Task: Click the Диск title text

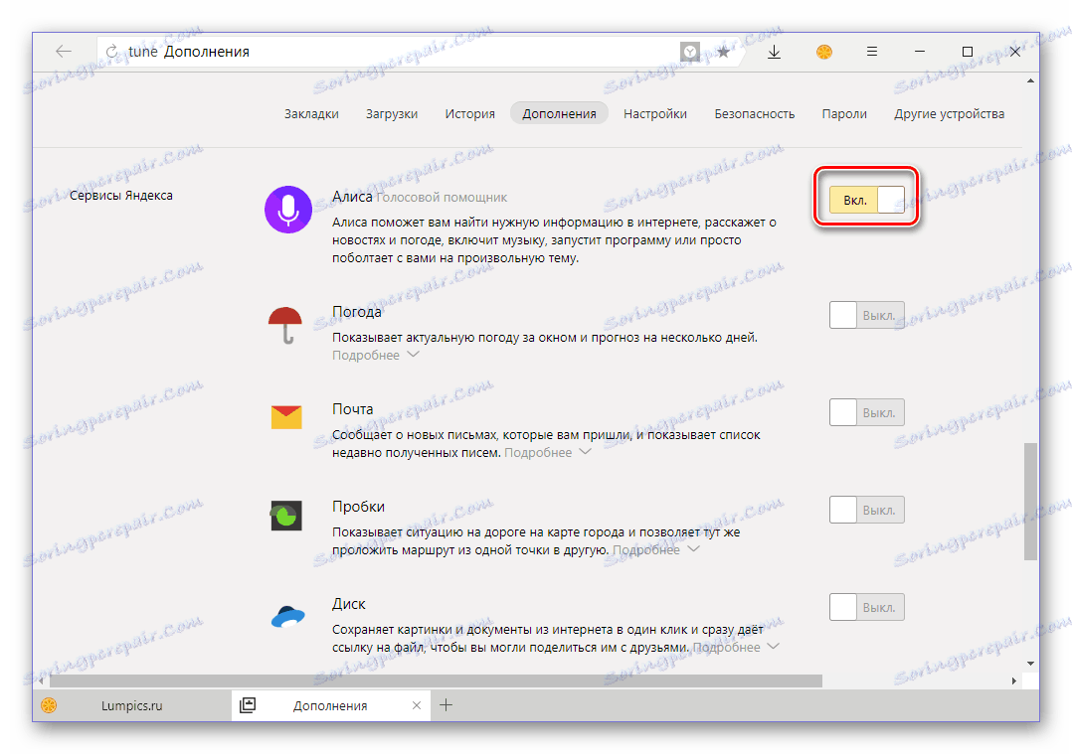Action: [349, 604]
